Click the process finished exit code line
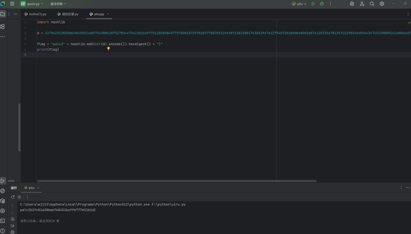Image resolution: width=411 pixels, height=234 pixels. (x=39, y=221)
